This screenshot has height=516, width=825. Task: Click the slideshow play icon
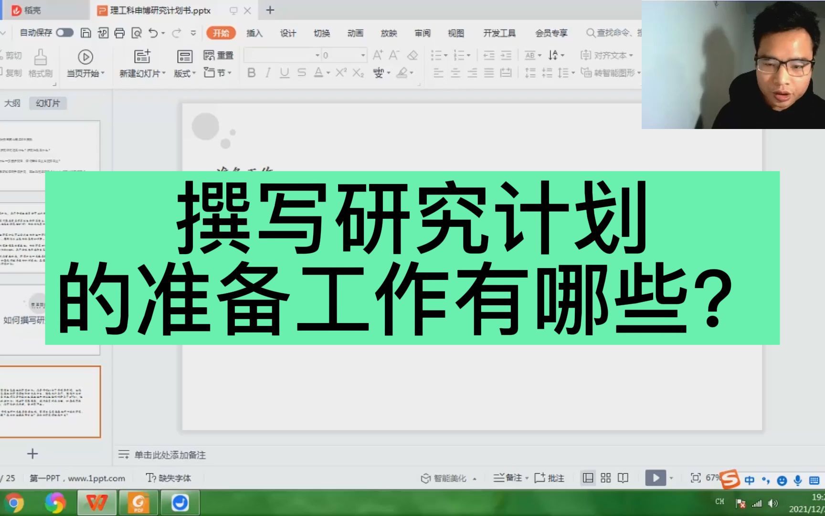656,477
